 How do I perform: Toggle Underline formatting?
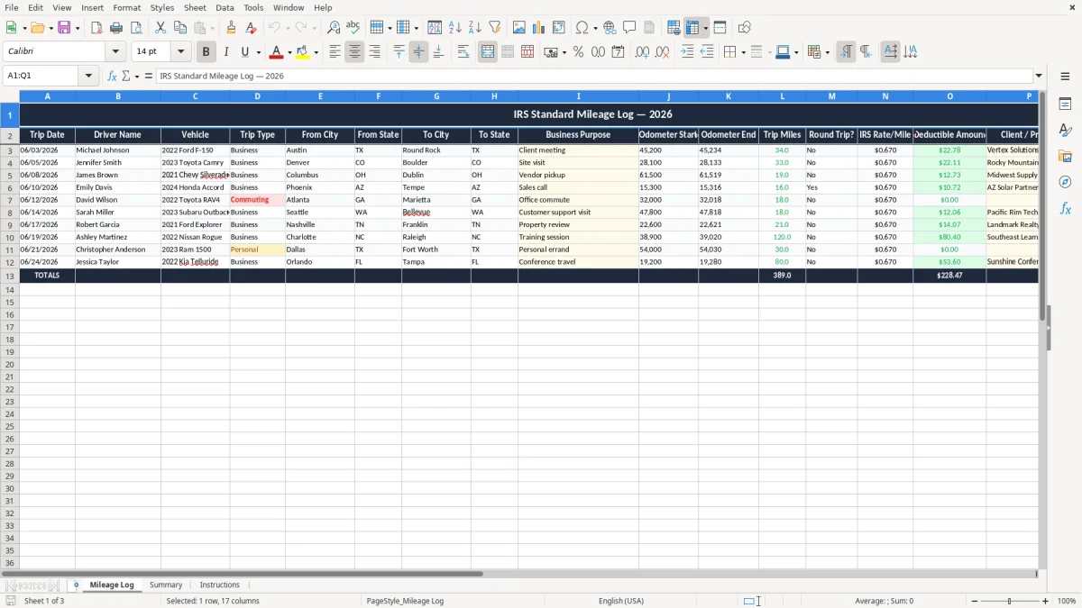coord(244,52)
